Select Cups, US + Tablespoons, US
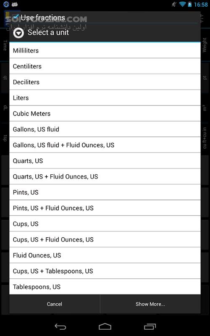This screenshot has height=336, width=210. click(x=105, y=271)
